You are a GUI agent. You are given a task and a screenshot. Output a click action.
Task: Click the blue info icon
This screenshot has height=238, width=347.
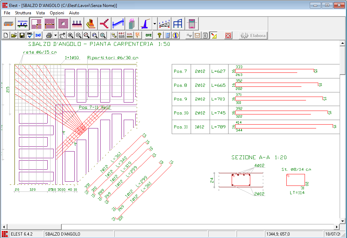(x=176, y=35)
